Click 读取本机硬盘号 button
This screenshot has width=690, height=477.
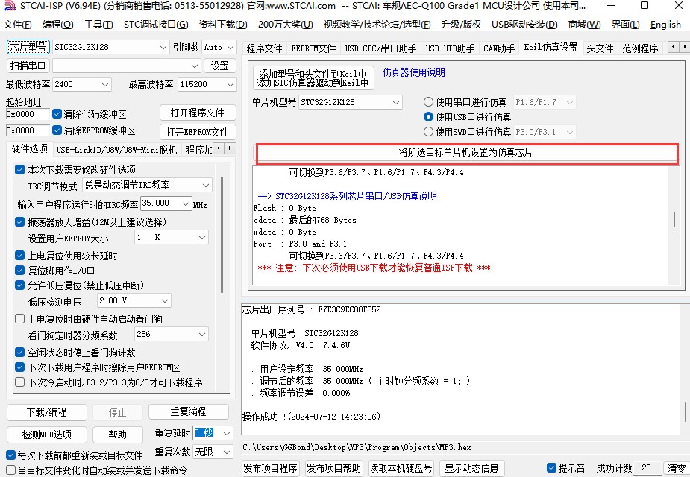[401, 468]
